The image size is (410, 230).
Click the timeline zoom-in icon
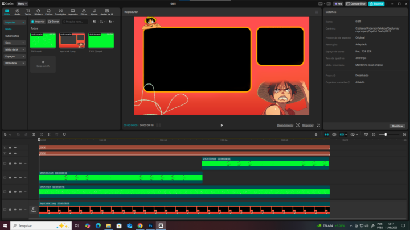point(404,135)
